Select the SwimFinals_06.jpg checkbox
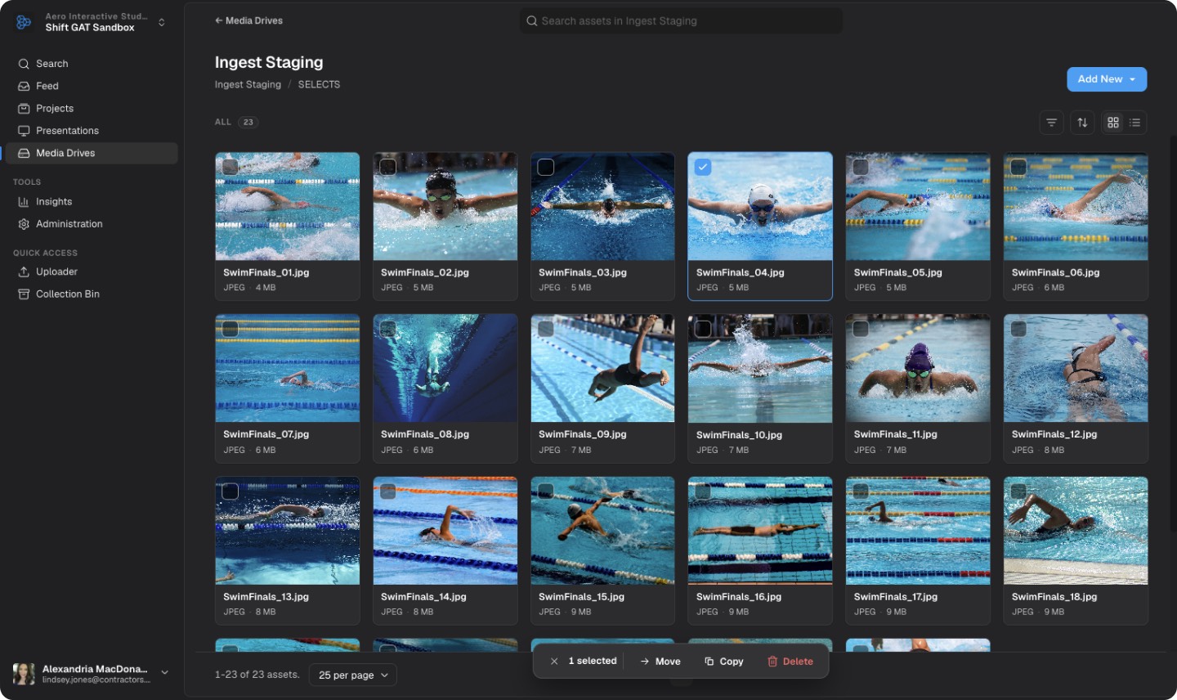The image size is (1177, 700). (x=1018, y=167)
